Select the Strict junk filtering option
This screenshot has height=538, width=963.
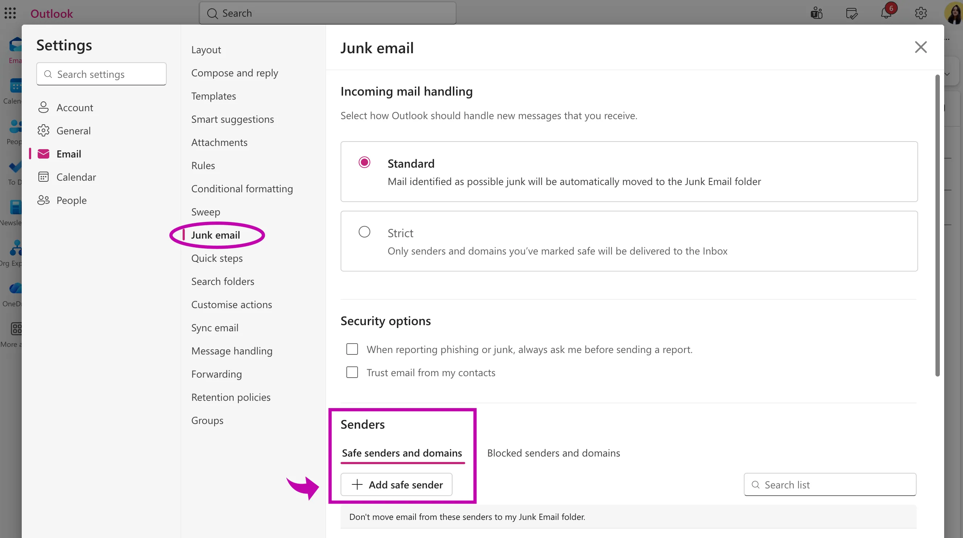tap(364, 232)
